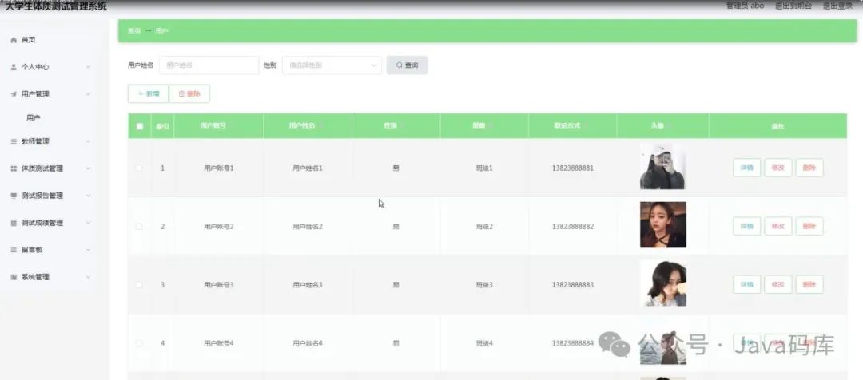Click 详情 for 用户账号2
The height and width of the screenshot is (380, 863).
pos(747,226)
